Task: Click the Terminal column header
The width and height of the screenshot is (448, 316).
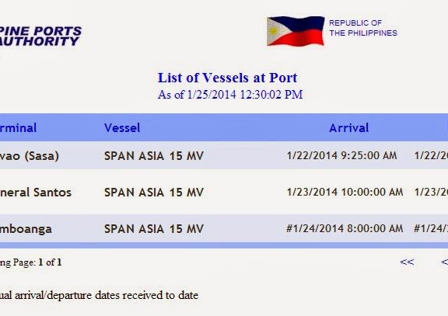Action: (19, 128)
